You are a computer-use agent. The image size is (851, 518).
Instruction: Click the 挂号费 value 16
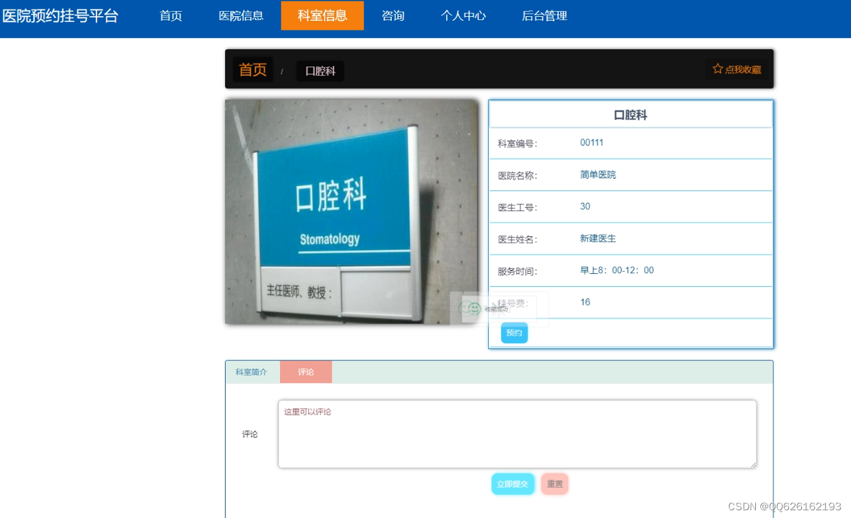tap(585, 302)
